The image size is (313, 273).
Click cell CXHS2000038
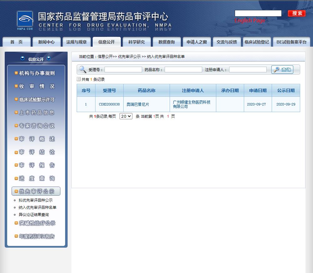[x=109, y=104]
